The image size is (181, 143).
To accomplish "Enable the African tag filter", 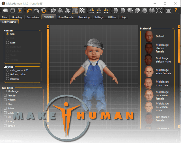I will [x=5, y=100].
